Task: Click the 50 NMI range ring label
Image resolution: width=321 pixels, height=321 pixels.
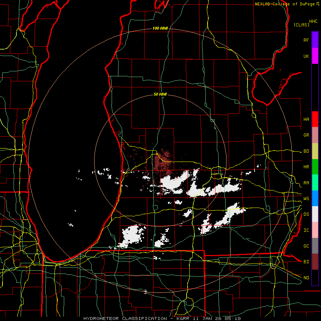Action: click(x=160, y=94)
